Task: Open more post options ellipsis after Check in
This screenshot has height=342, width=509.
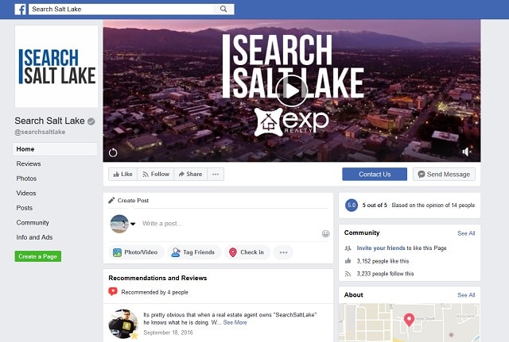Action: tap(283, 252)
